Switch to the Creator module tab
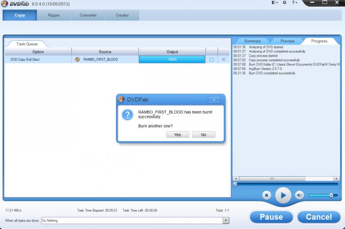The height and width of the screenshot is (229, 345). point(122,15)
